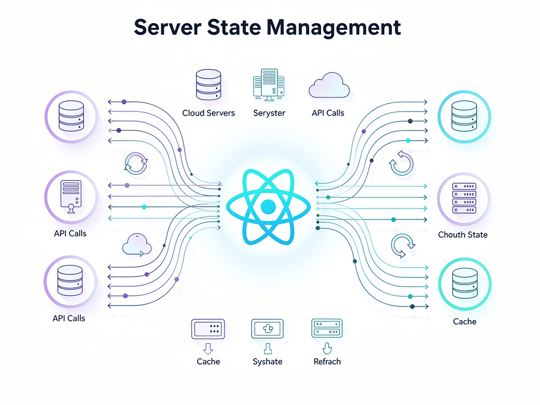The image size is (540, 405).
Task: Click the Cache storage device icon at bottom
Action: pos(208,329)
